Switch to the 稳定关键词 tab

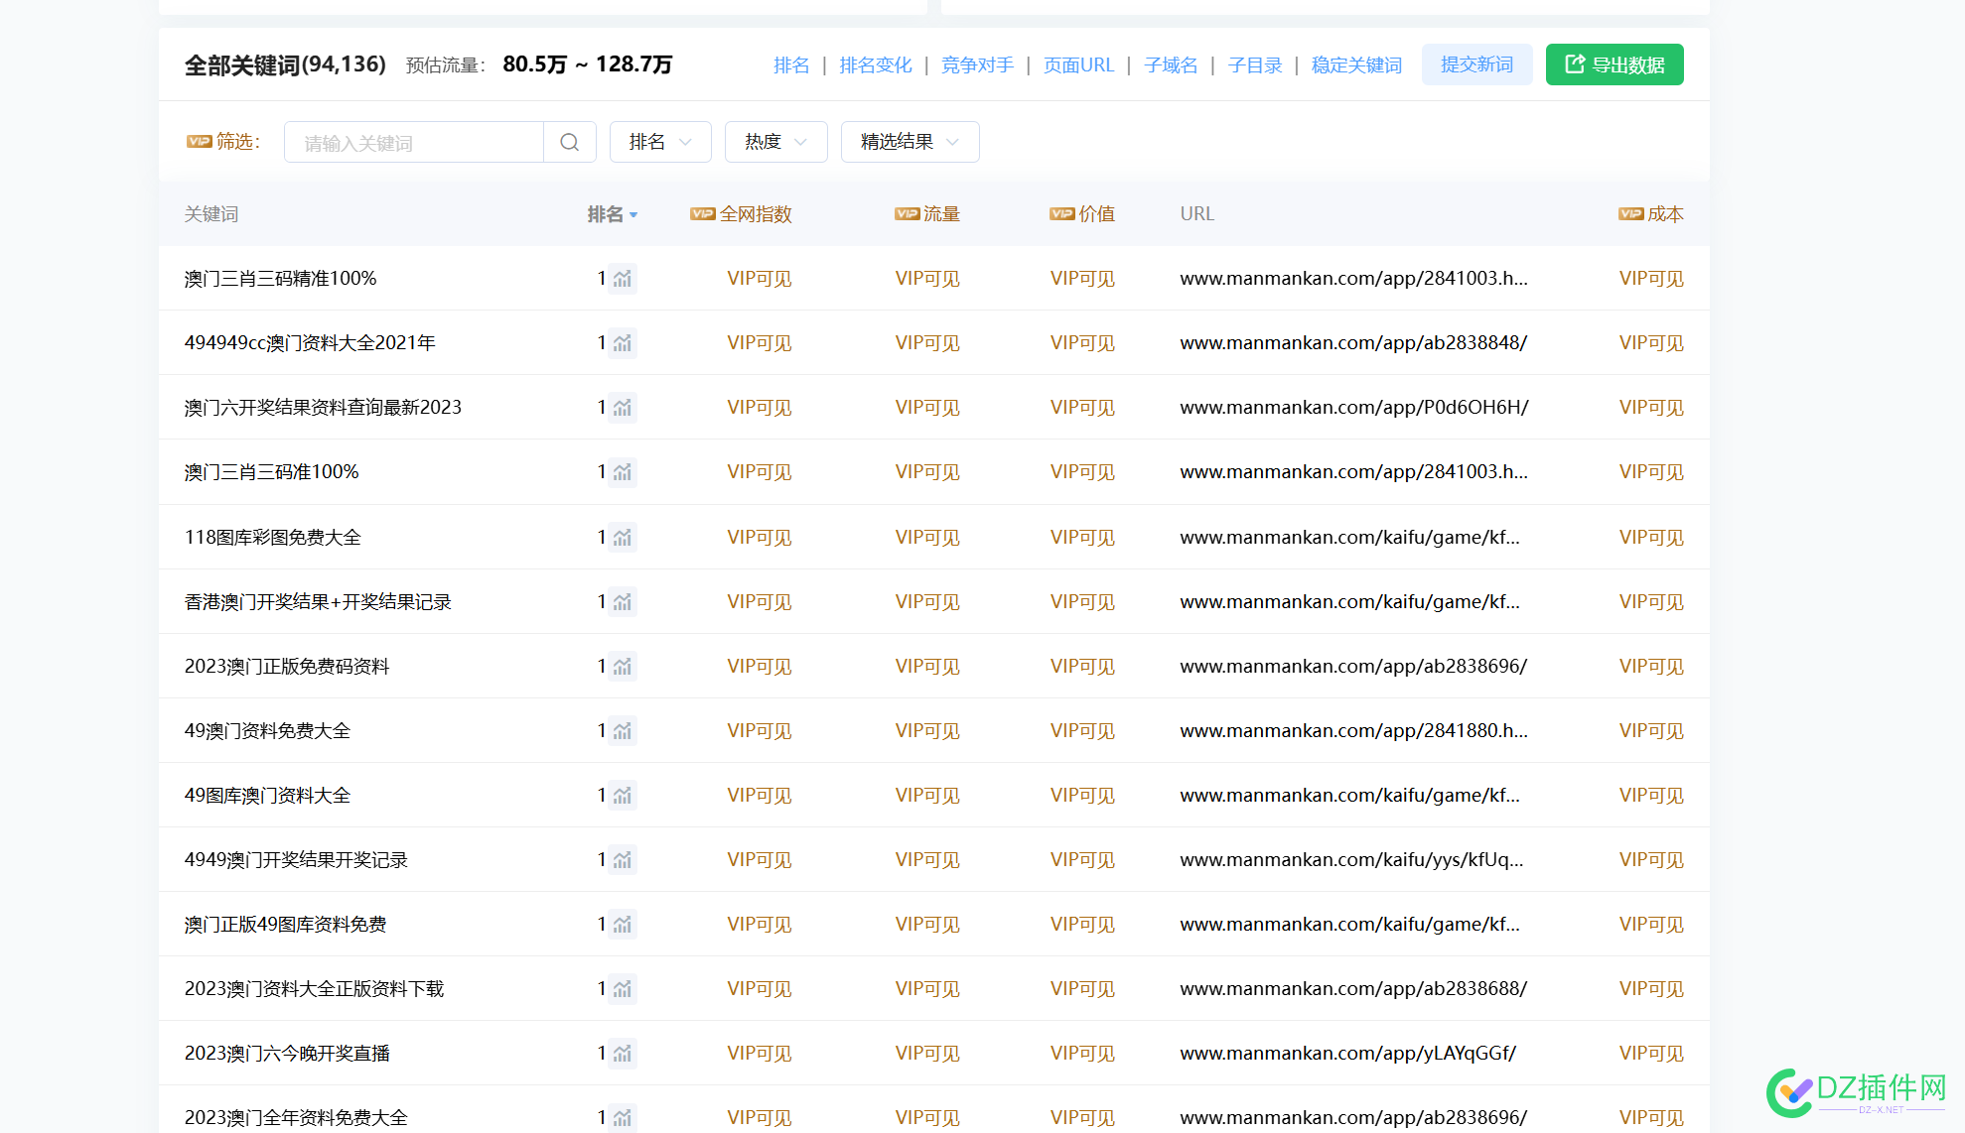1356,65
